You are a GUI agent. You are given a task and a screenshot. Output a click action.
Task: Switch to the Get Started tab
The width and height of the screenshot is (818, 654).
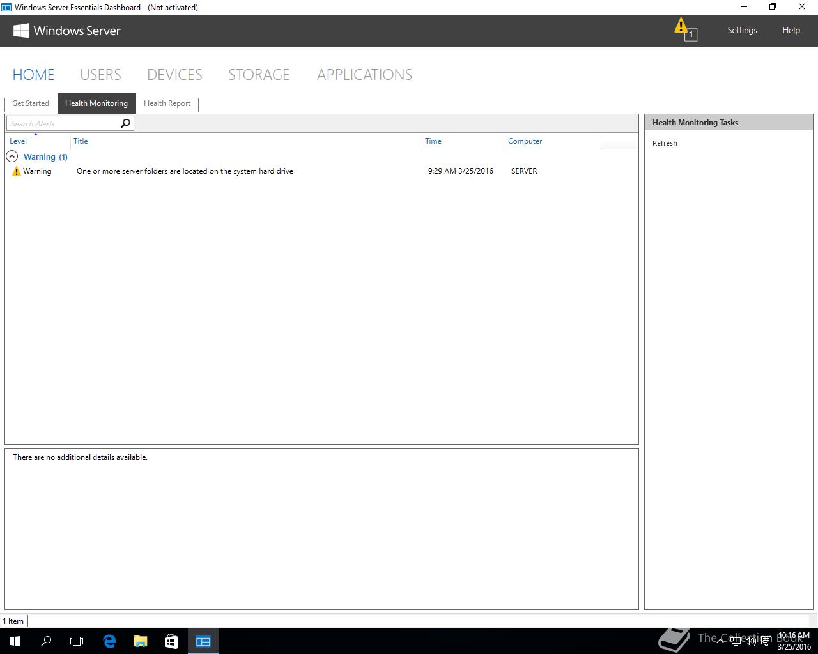tap(31, 103)
